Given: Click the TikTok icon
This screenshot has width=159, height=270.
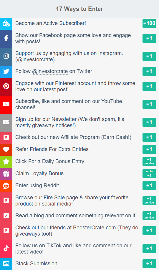Looking at the screenshot, I should click(6, 249).
